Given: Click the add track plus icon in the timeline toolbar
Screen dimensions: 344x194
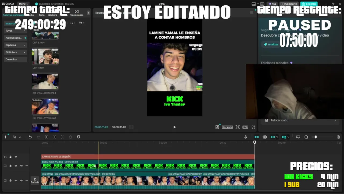Looking at the screenshot, I should (x=5, y=137).
